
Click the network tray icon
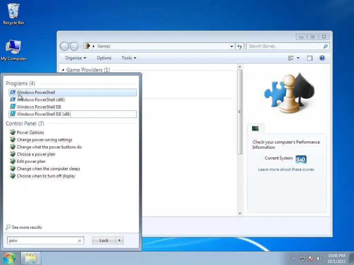point(302,258)
